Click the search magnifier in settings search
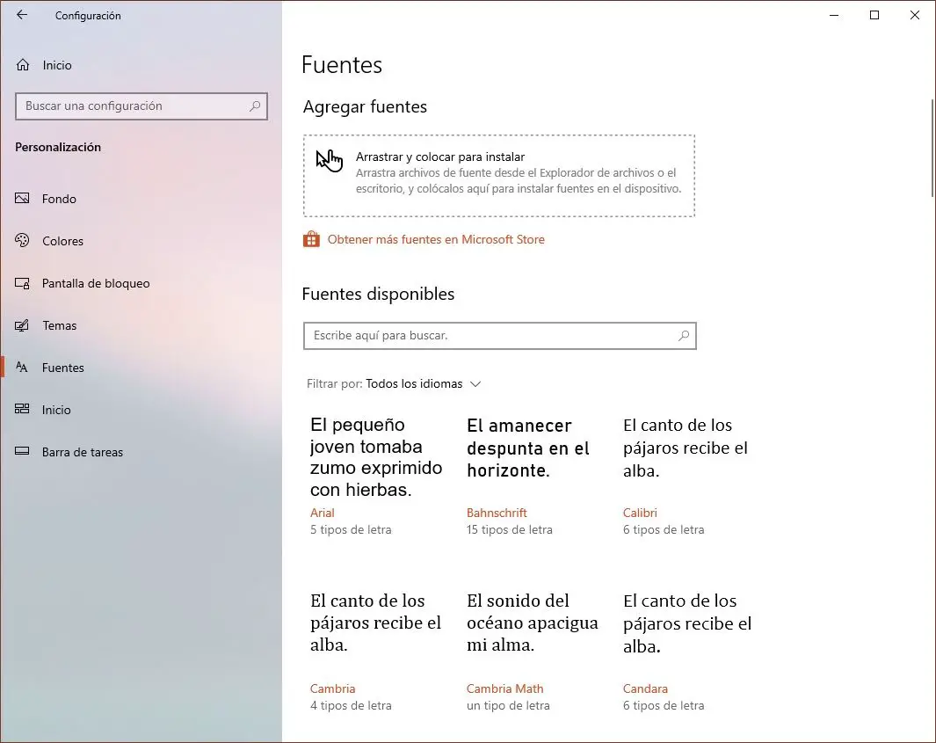The width and height of the screenshot is (936, 743). coord(255,106)
